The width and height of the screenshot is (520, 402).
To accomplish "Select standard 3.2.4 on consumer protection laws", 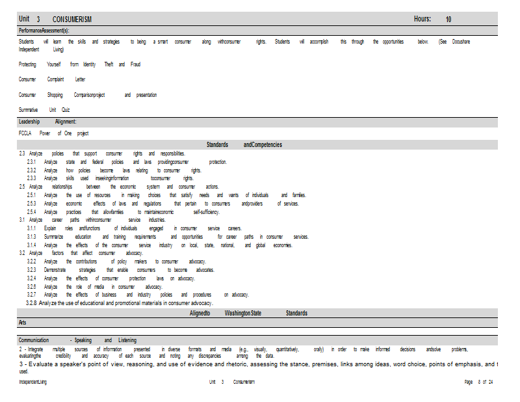I will click(111, 278).
